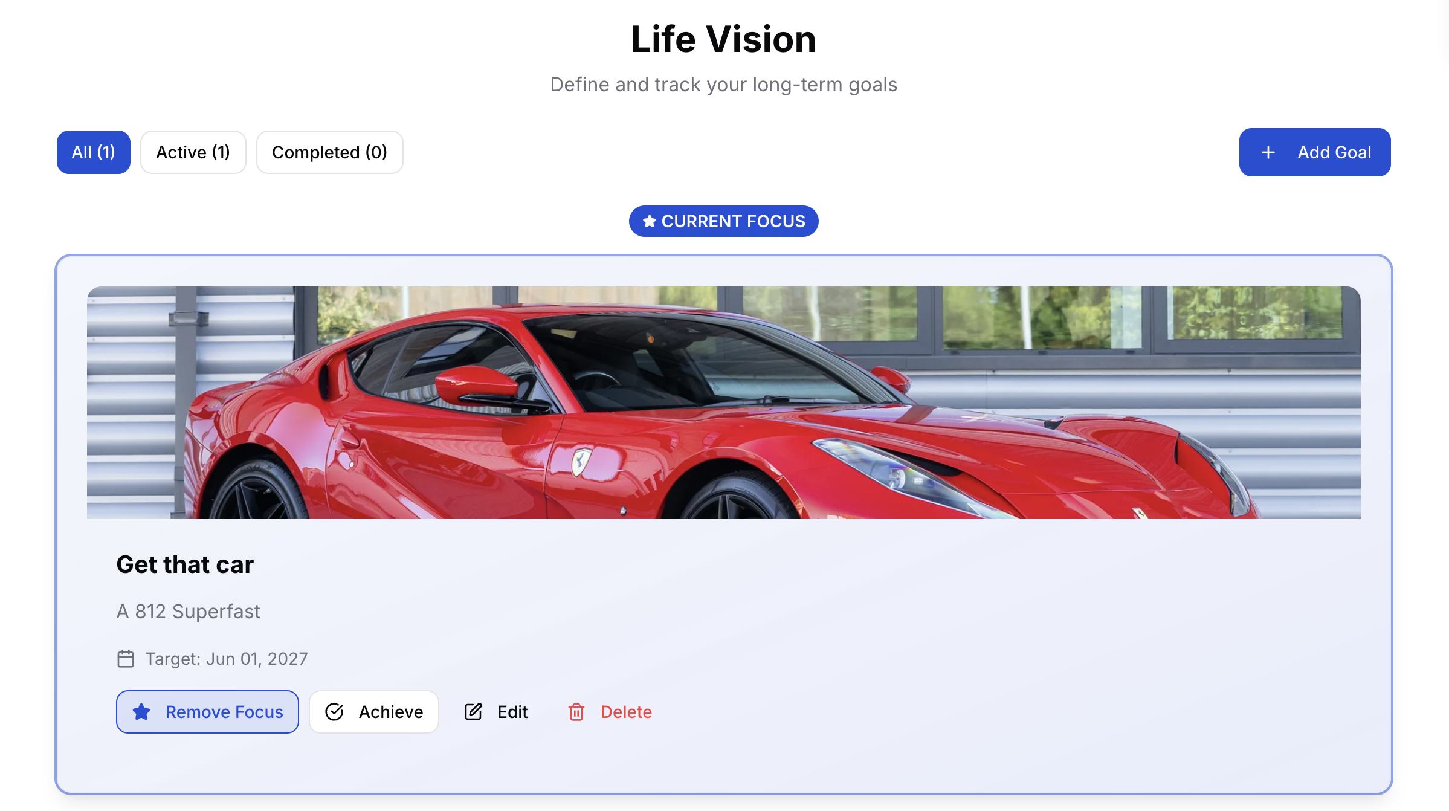
Task: Click the pencil edit icon
Action: 473,712
